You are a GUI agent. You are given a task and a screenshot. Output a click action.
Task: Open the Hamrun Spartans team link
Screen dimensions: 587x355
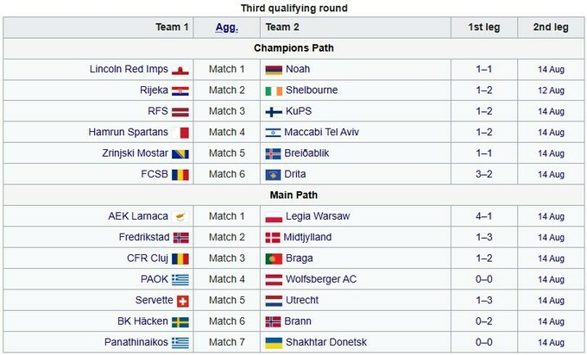128,133
